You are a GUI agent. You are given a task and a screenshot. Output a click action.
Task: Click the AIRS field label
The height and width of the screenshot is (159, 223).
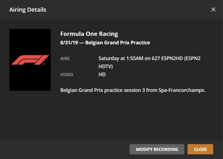[65, 59]
